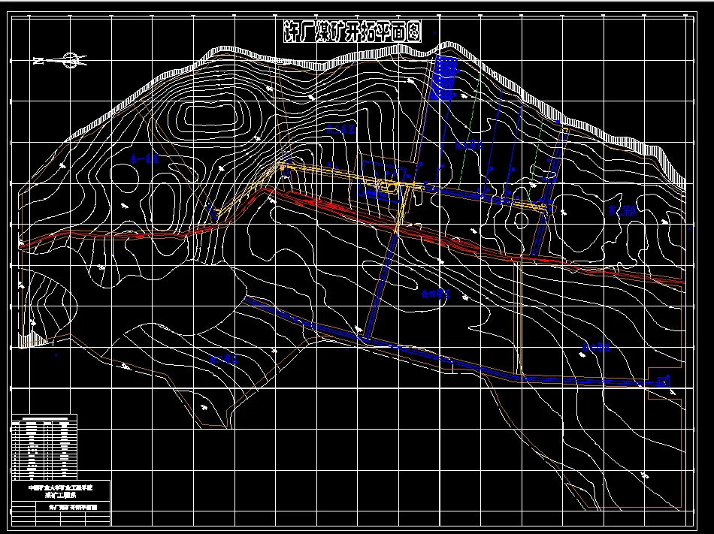
Task: Select the legend table above the title block
Action: coord(44,447)
